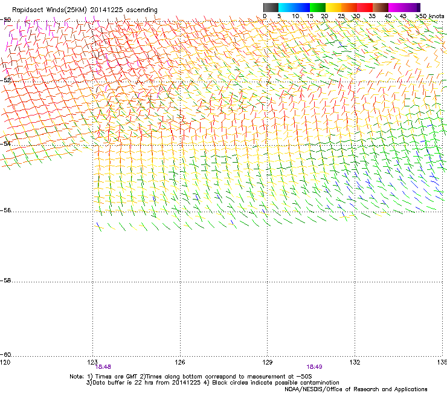Click the magenta-purple 40-50 knots legend swatch
447x393 pixels.
[404, 7]
